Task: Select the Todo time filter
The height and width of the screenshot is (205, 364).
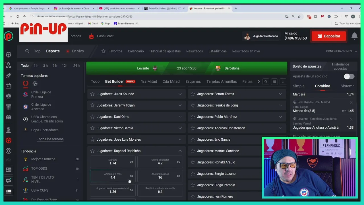Action: click(25, 66)
